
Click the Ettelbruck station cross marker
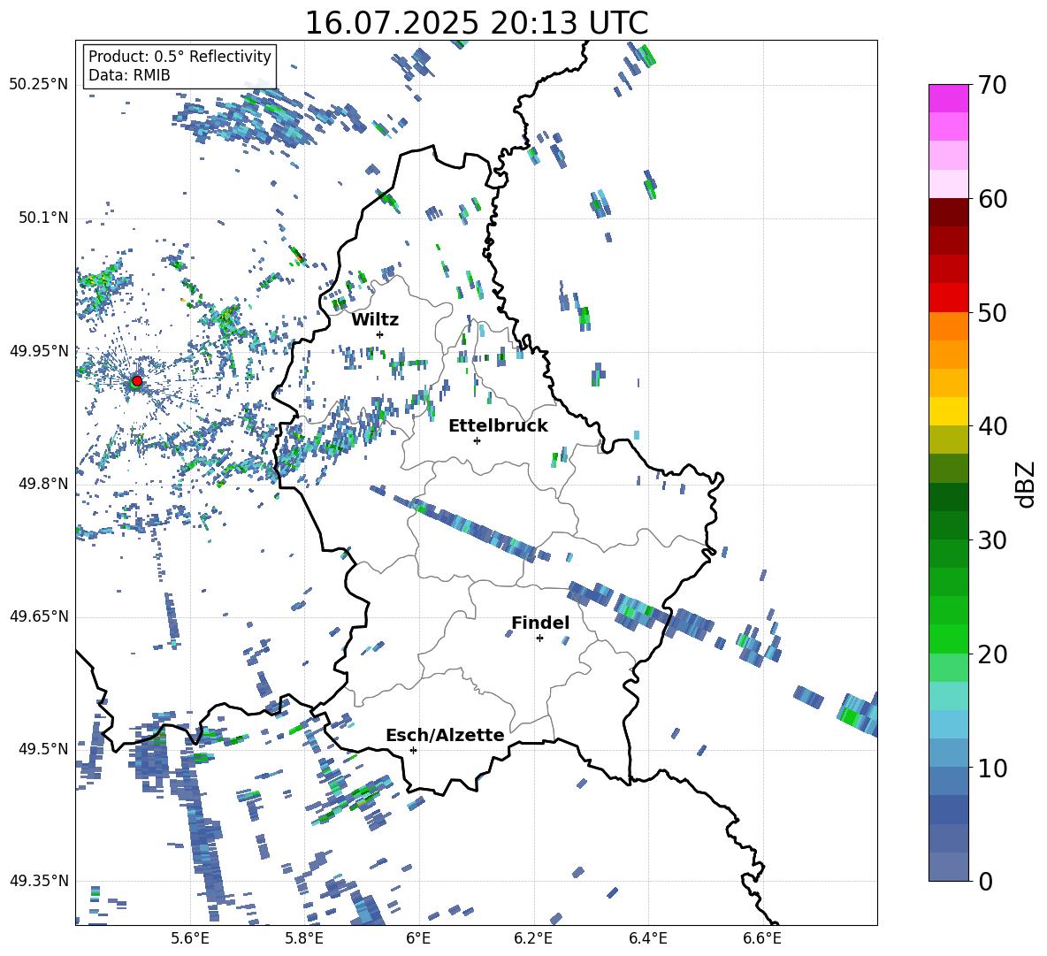click(x=477, y=440)
